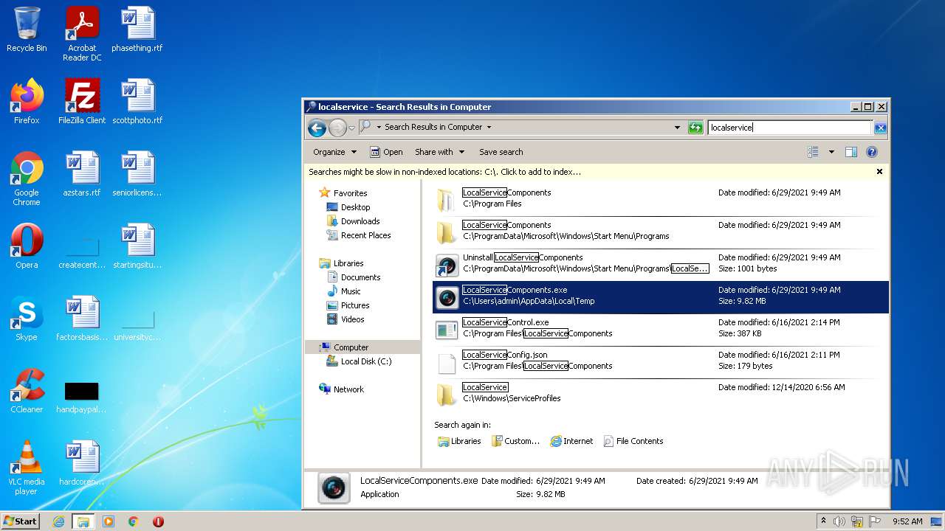Image resolution: width=945 pixels, height=531 pixels.
Task: Dismiss the non-indexed locations info bar
Action: (x=879, y=171)
